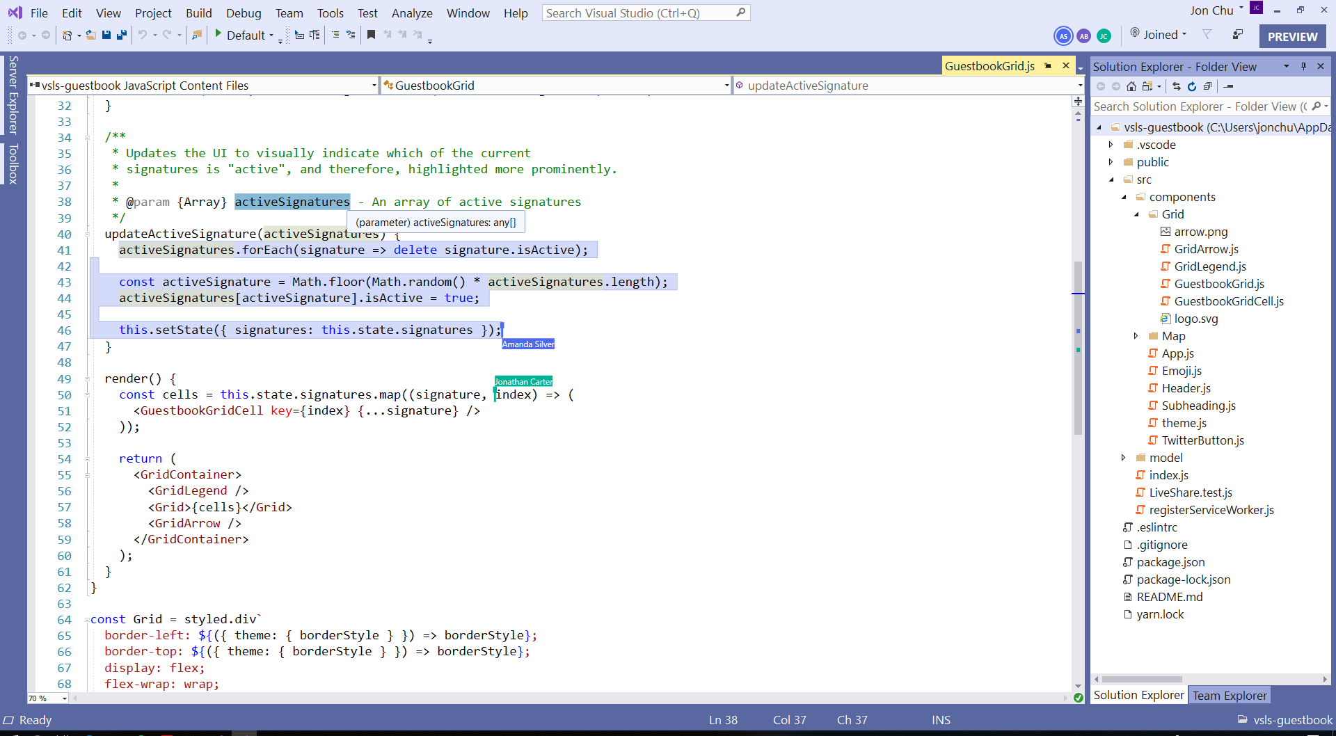Click the Send Feedback person icon
This screenshot has width=1336, height=736.
1237,34
